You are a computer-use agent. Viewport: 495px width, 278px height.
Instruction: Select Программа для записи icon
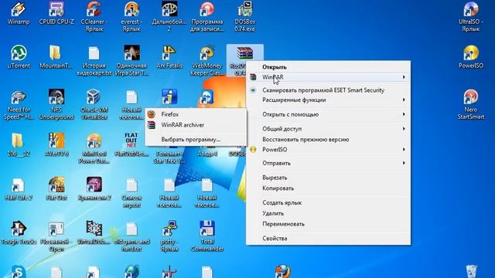[x=207, y=16]
